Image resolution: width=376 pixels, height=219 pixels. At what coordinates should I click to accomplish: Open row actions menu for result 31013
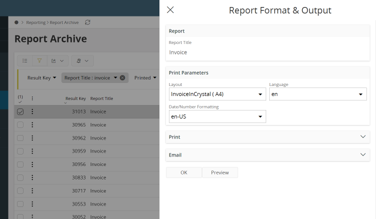click(32, 112)
